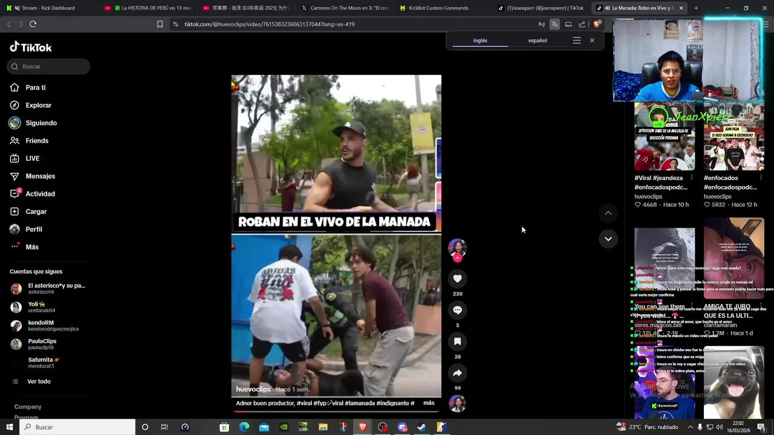Open Windows notification center icon
This screenshot has width=774, height=435.
pos(761,427)
